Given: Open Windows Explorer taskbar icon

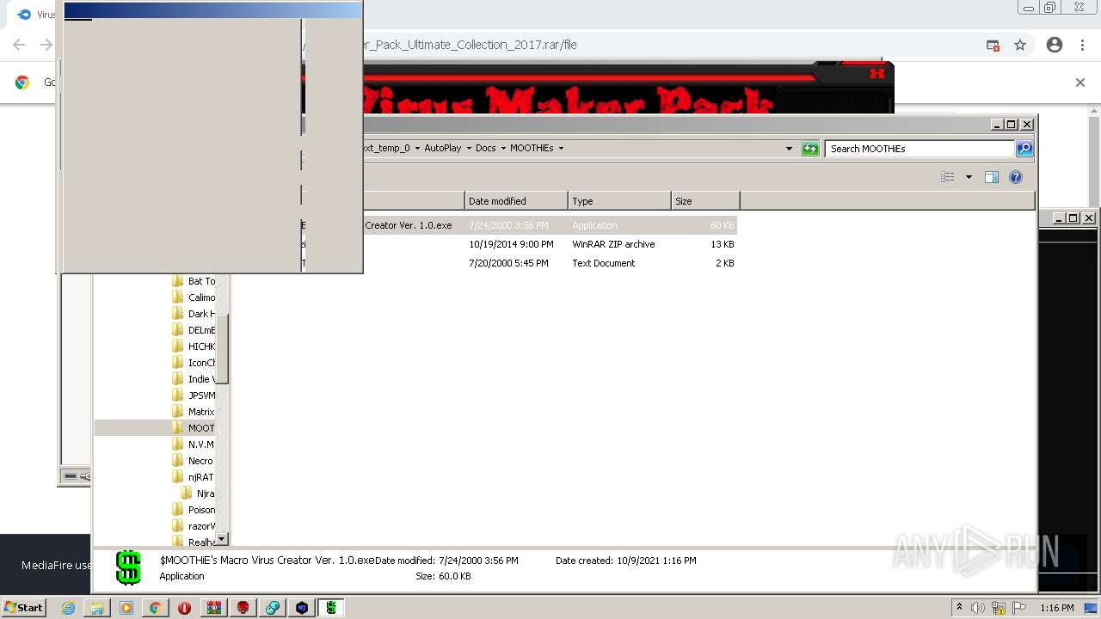Looking at the screenshot, I should [x=97, y=608].
